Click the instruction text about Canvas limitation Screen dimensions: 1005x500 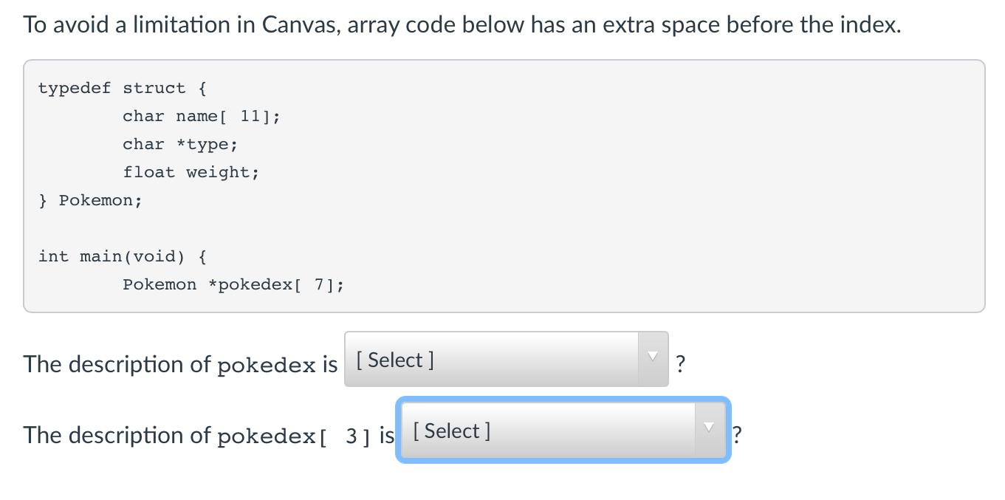tap(462, 24)
